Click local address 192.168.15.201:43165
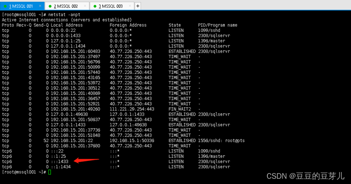Screen dimensions: 351x184 coord(75,78)
